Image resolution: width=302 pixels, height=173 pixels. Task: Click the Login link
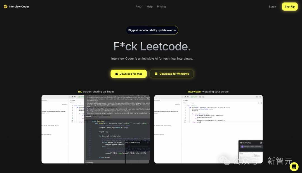[x=272, y=6]
